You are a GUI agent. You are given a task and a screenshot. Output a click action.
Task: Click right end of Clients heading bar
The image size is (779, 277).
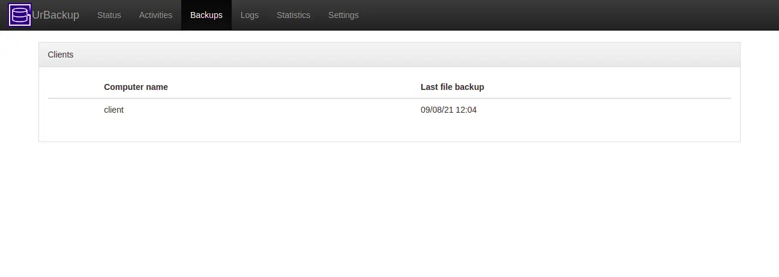coord(690,55)
